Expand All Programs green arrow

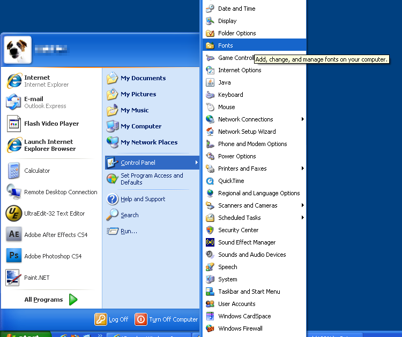(x=73, y=300)
